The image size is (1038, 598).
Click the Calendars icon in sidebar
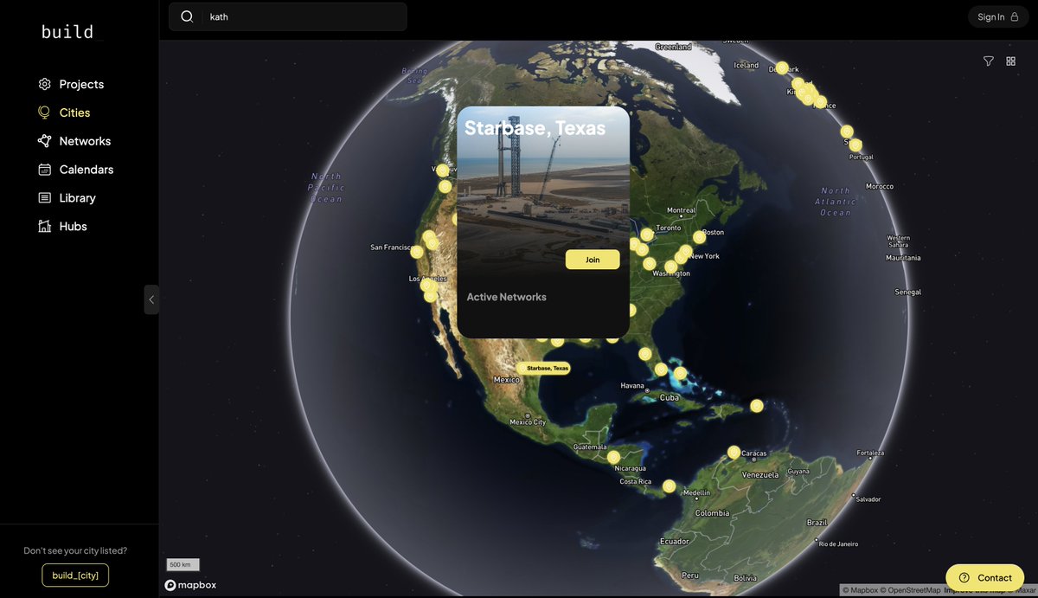(x=45, y=170)
